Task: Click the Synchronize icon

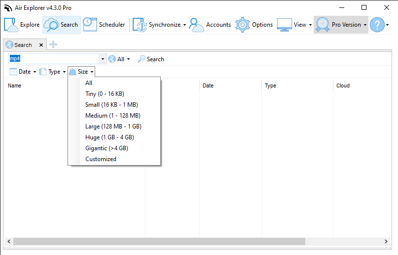Action: [x=140, y=25]
